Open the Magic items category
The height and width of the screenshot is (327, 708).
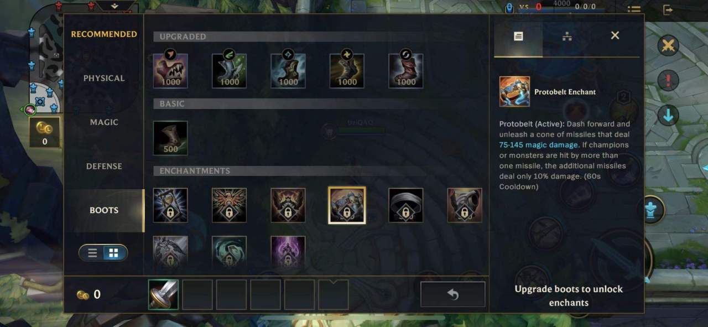pos(104,122)
